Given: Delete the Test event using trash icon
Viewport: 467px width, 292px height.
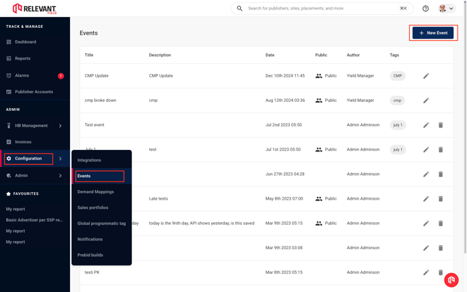Looking at the screenshot, I should click(441, 125).
